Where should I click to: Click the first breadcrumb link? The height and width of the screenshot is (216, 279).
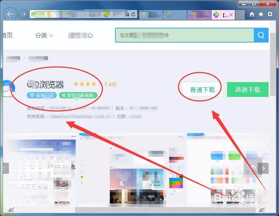coord(13,58)
